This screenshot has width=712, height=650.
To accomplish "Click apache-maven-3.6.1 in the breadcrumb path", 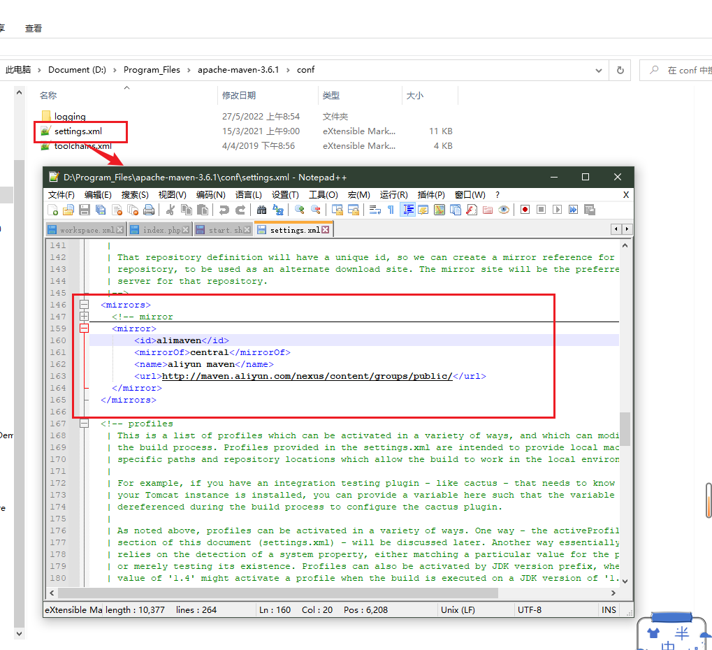I will pos(238,70).
